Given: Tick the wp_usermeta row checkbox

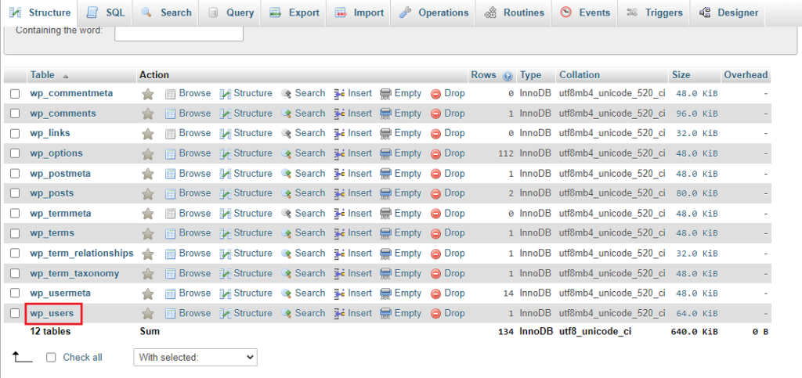Looking at the screenshot, I should [x=16, y=293].
